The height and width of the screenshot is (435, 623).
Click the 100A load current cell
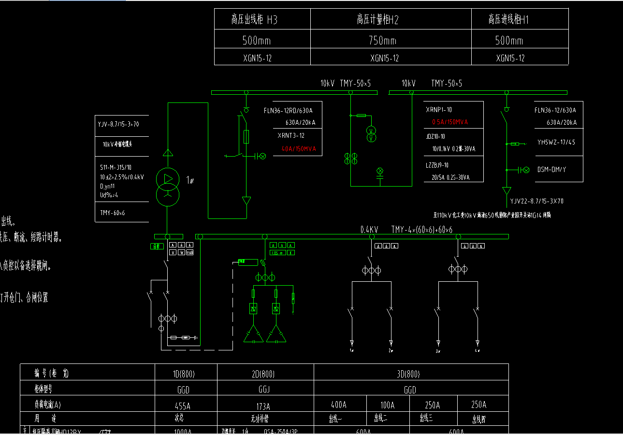388,405
